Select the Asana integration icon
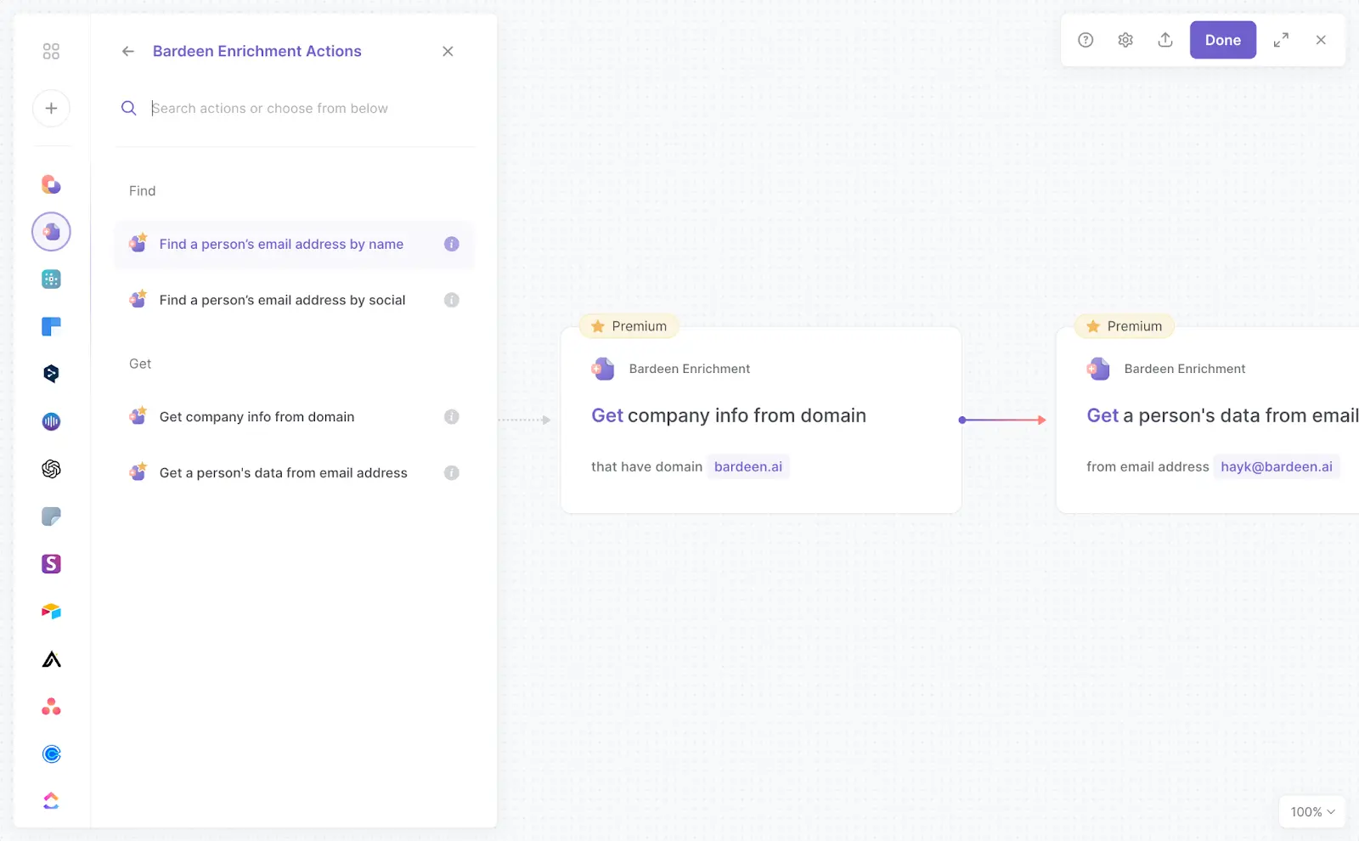The height and width of the screenshot is (841, 1359). click(51, 706)
